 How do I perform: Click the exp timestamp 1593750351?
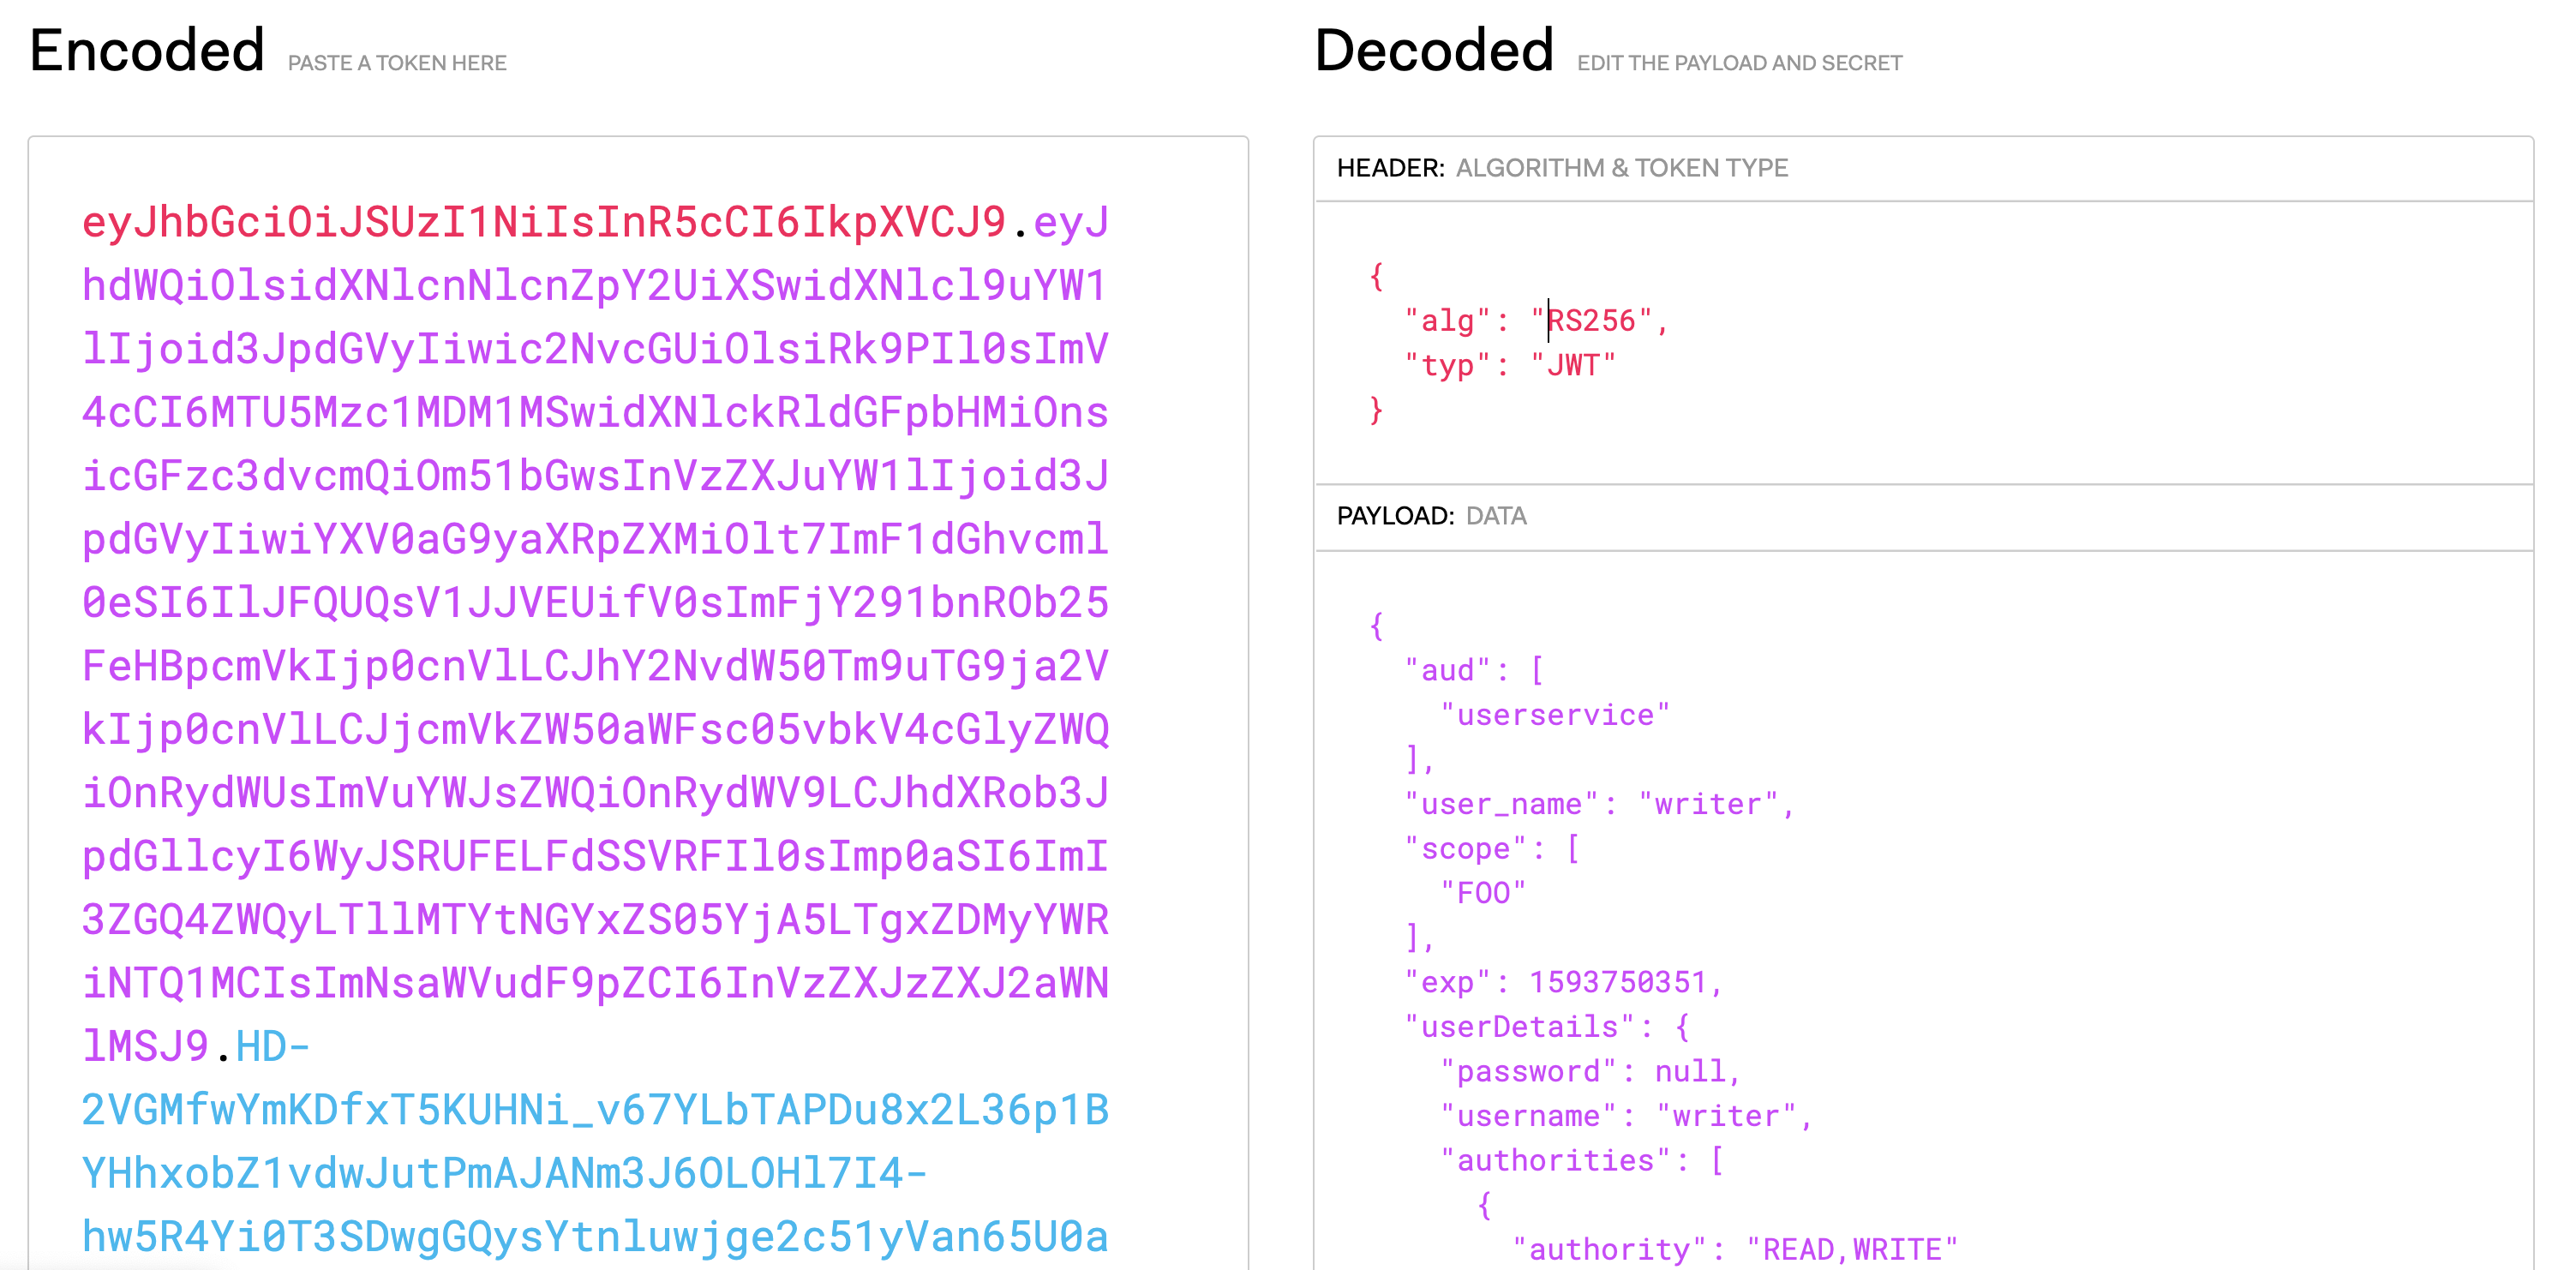(1617, 982)
